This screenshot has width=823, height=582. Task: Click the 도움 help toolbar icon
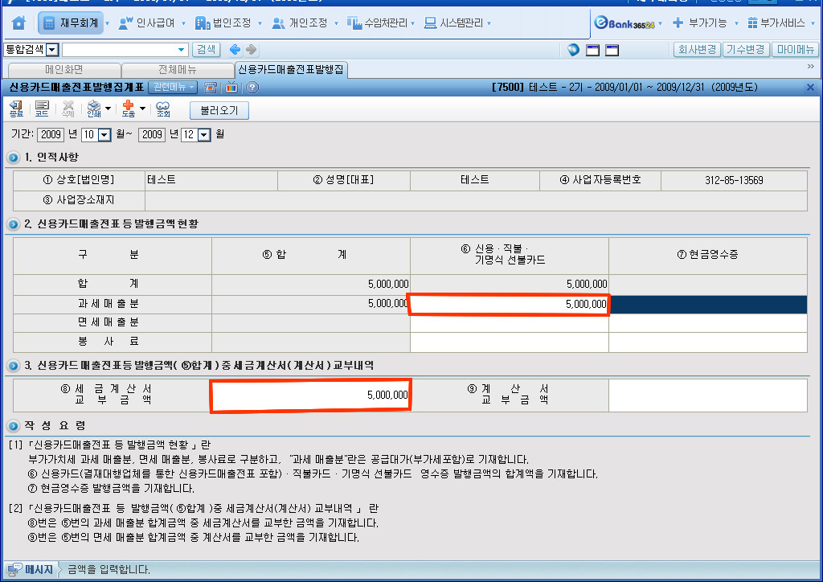pyautogui.click(x=129, y=109)
